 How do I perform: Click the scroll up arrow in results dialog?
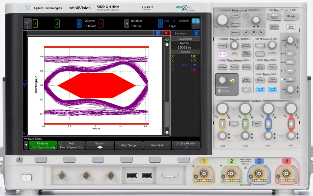click(x=167, y=45)
